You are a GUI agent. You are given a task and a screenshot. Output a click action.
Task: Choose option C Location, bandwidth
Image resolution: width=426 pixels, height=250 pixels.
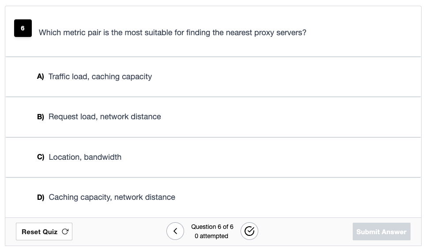[x=213, y=158]
